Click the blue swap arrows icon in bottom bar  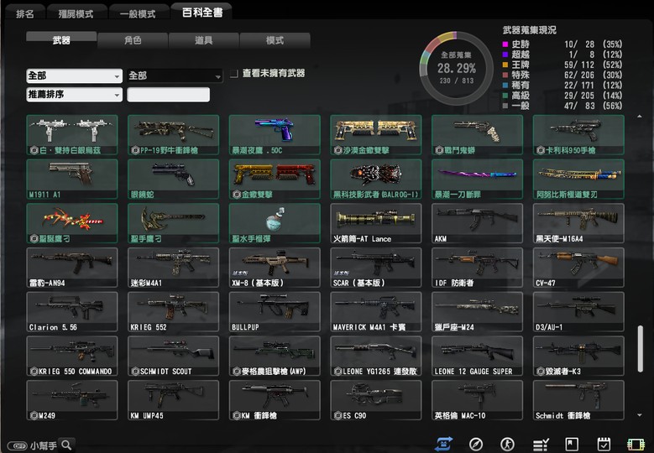pos(444,444)
